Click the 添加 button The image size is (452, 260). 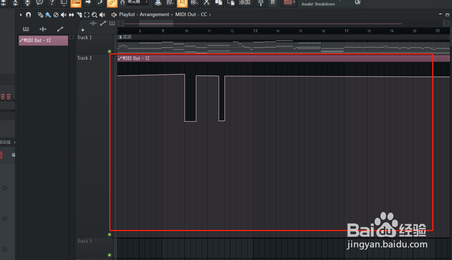tap(245, 3)
